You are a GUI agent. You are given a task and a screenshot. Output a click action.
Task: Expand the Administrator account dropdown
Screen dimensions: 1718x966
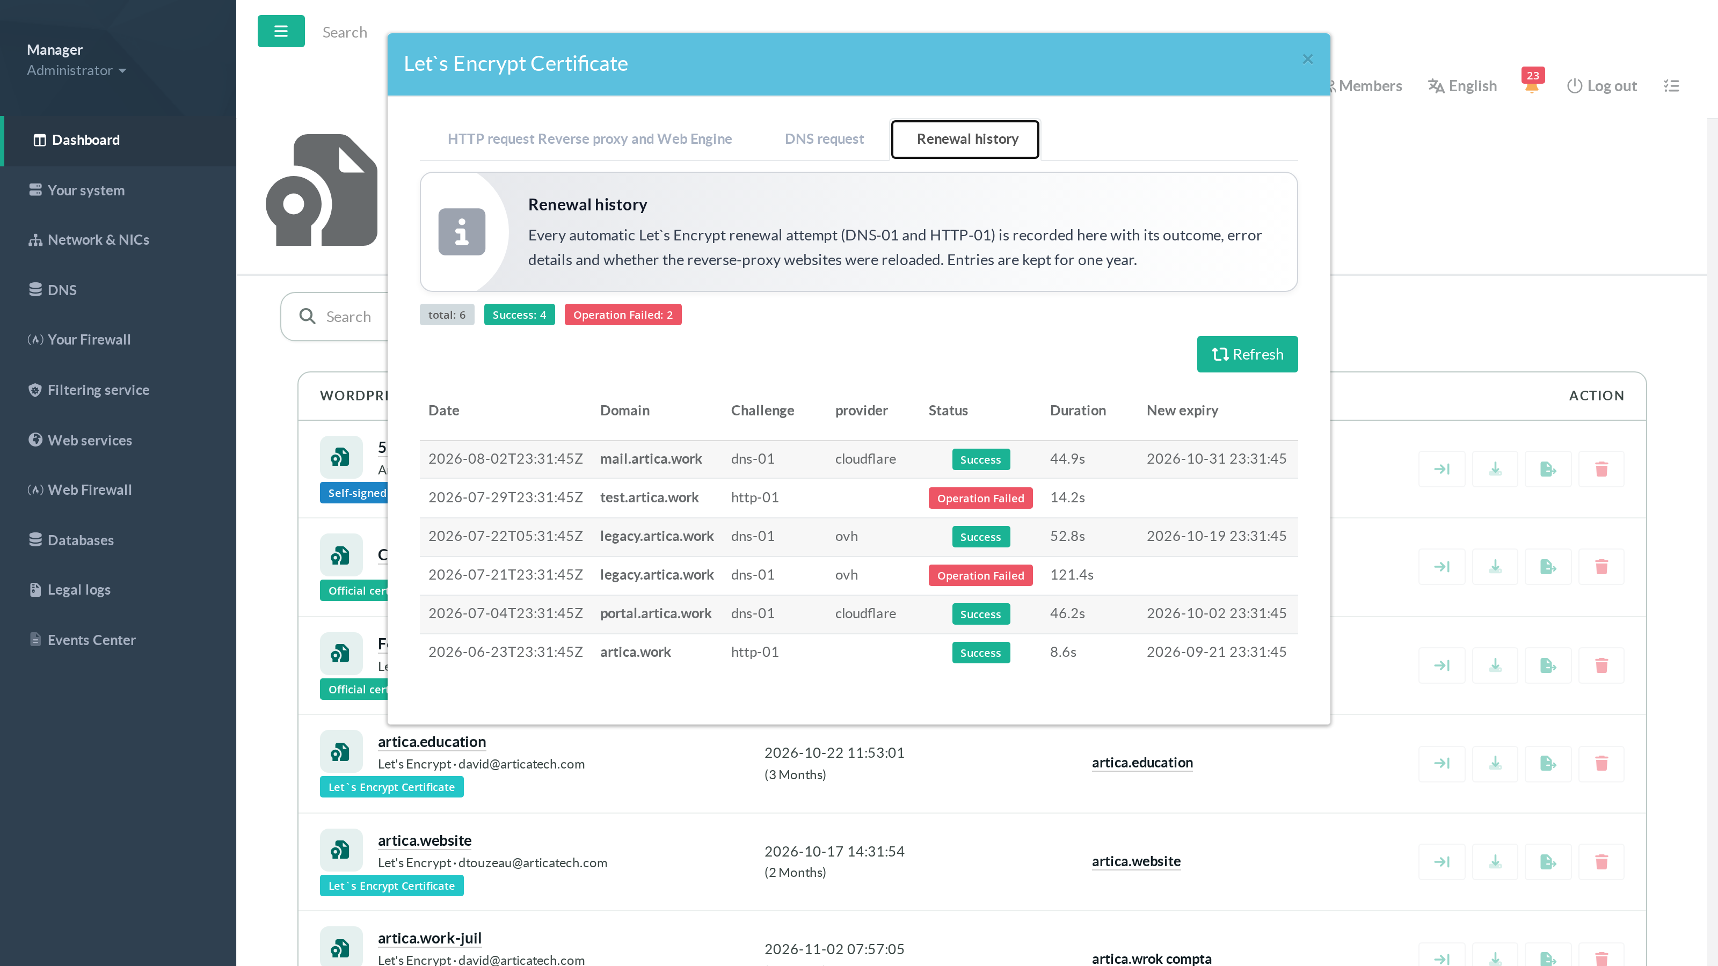click(76, 71)
